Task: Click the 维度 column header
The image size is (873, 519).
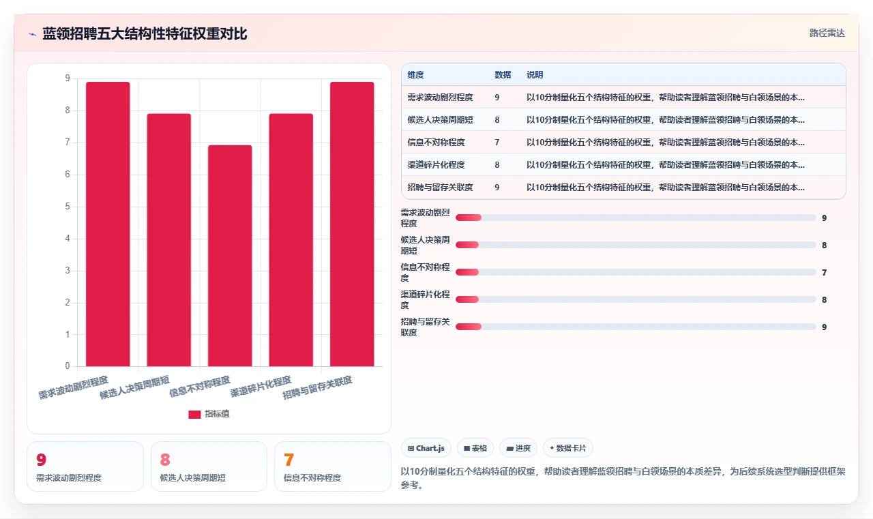Action: (416, 75)
